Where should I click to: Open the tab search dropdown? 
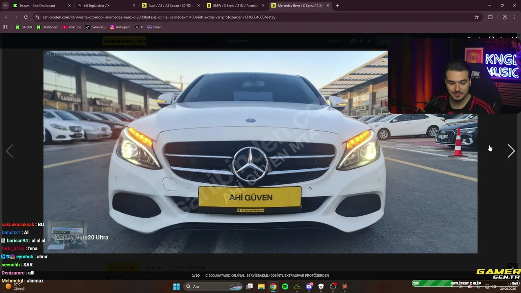[x=5, y=6]
